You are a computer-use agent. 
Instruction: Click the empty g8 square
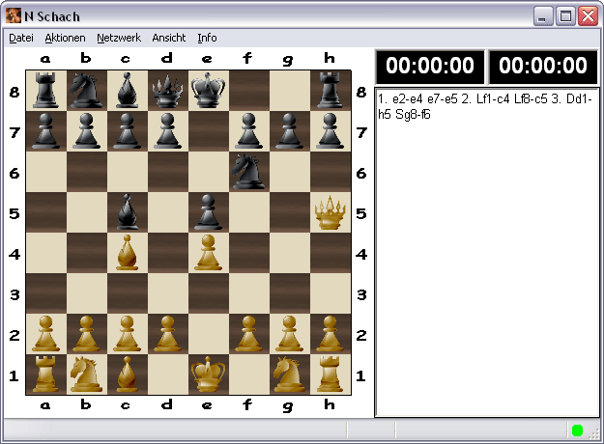[289, 91]
